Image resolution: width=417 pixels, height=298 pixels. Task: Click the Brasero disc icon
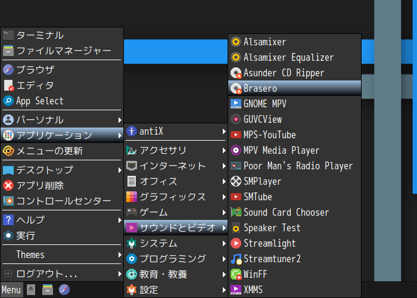(x=236, y=88)
